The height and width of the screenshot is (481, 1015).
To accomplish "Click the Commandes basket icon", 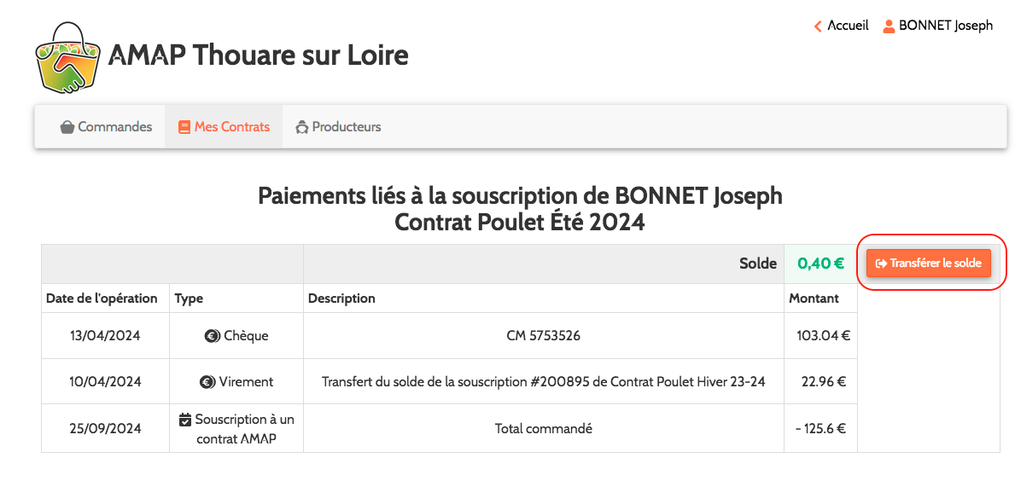I will click(x=67, y=127).
